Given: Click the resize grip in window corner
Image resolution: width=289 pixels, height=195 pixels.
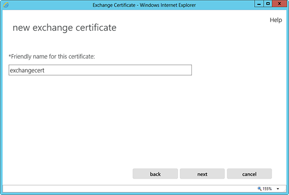Looking at the screenshot, I should [284, 190].
